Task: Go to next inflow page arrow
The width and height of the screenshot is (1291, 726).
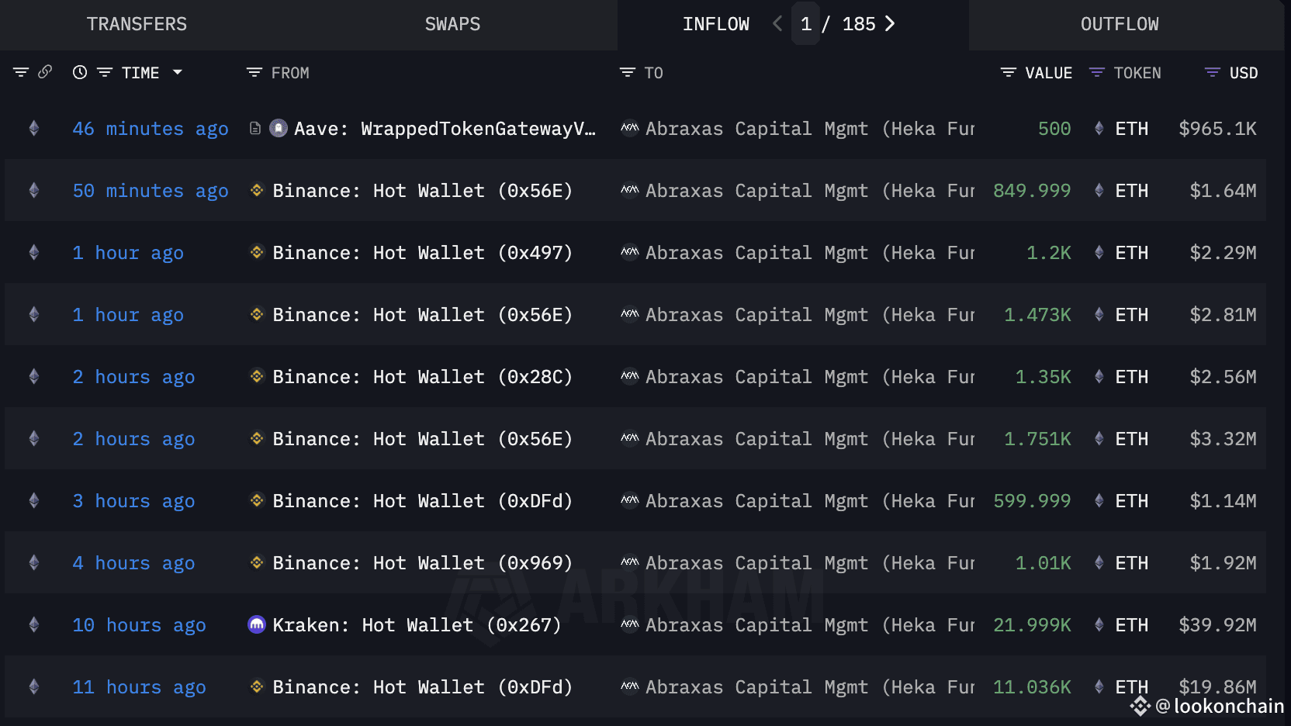Action: (x=890, y=24)
